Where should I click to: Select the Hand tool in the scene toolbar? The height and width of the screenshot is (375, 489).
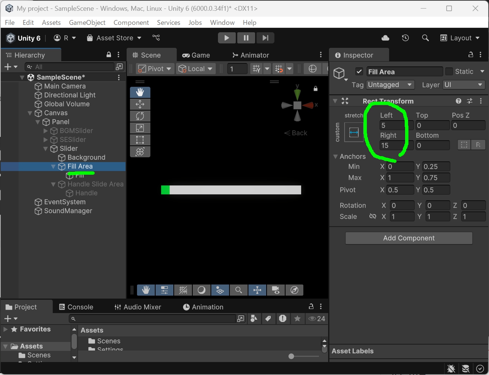[140, 92]
